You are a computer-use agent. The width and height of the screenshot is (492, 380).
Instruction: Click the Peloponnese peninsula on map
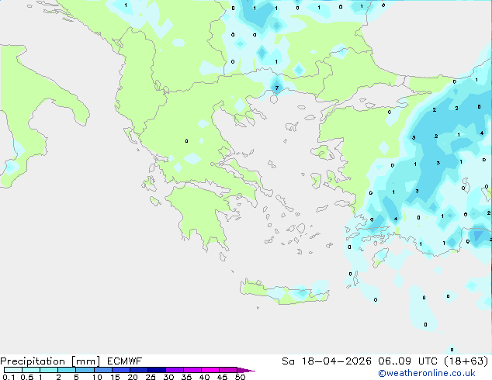pos(201,213)
